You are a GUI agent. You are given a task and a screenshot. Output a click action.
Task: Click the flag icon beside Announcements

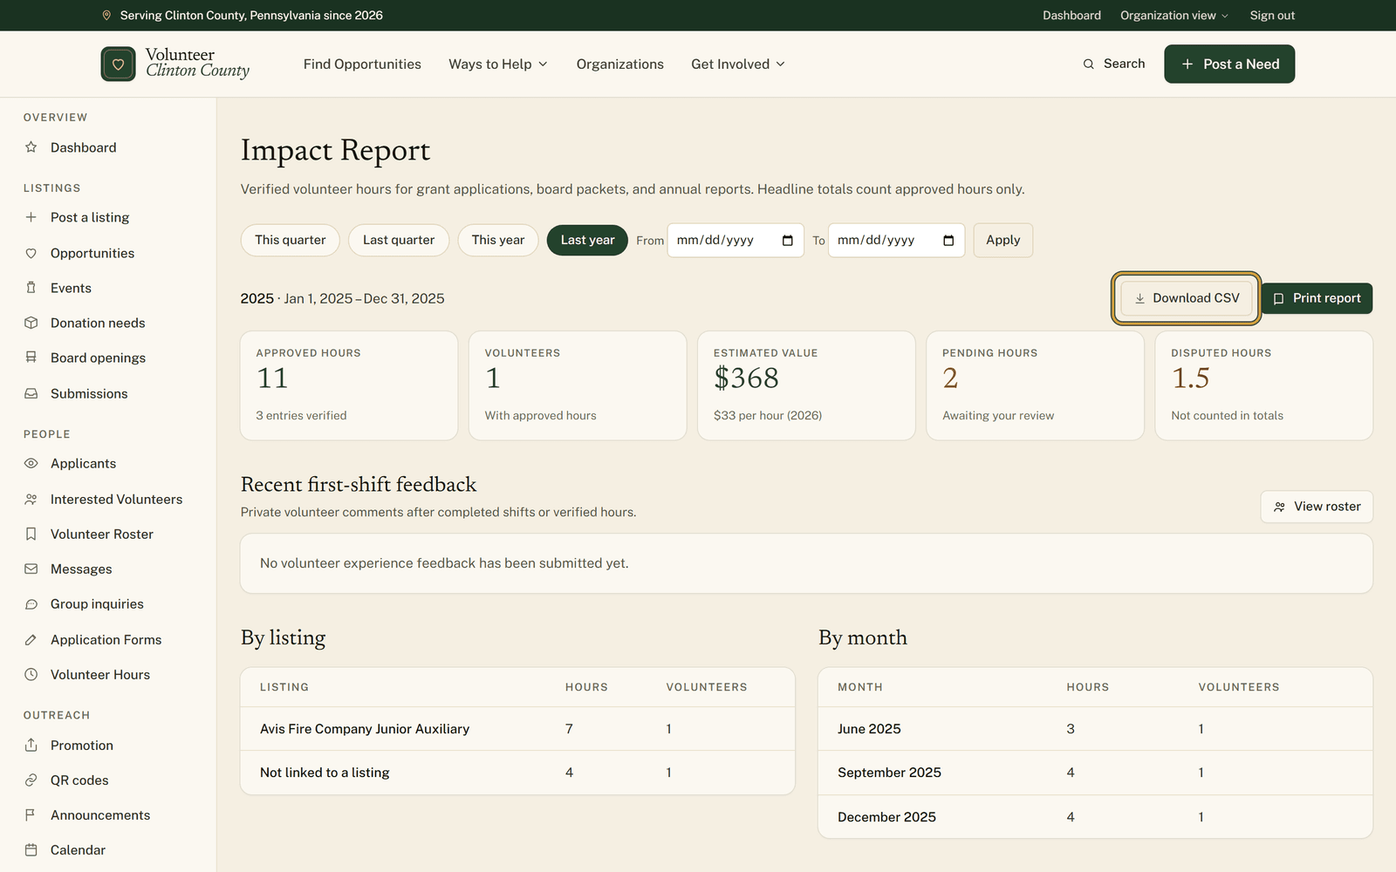pos(31,814)
